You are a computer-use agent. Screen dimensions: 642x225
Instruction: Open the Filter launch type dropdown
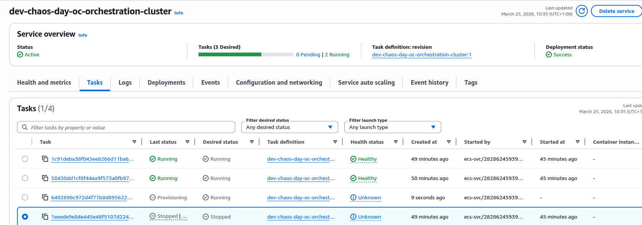(x=392, y=127)
